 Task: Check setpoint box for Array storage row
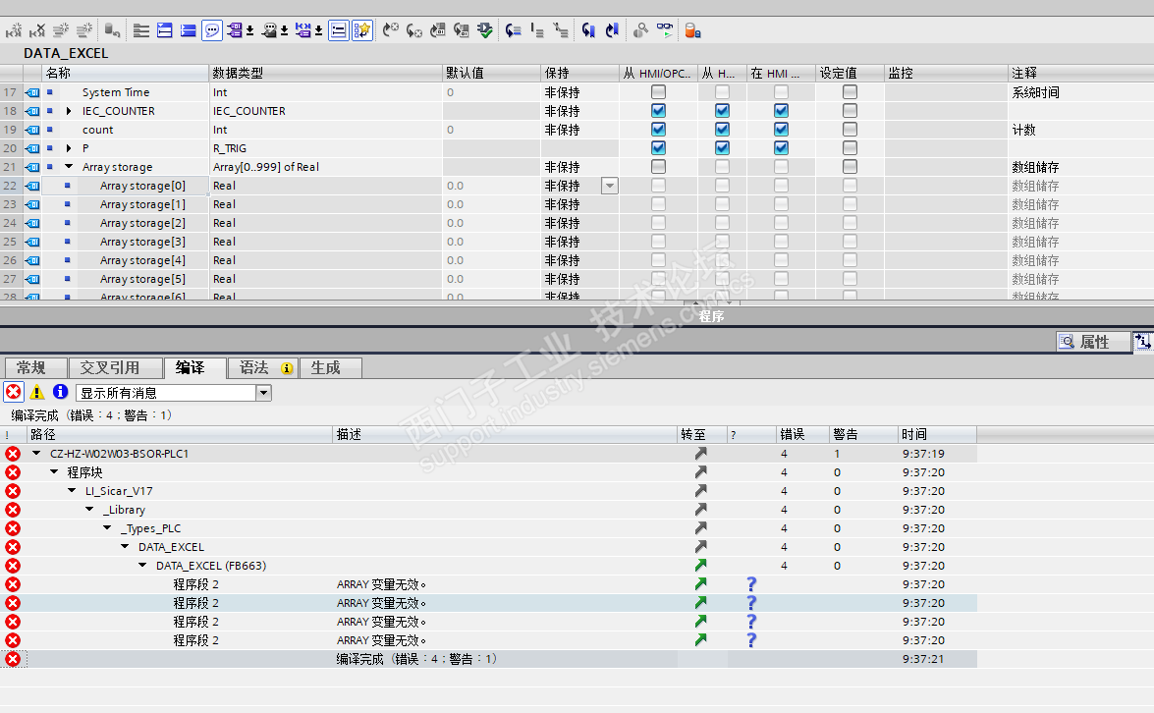(851, 167)
